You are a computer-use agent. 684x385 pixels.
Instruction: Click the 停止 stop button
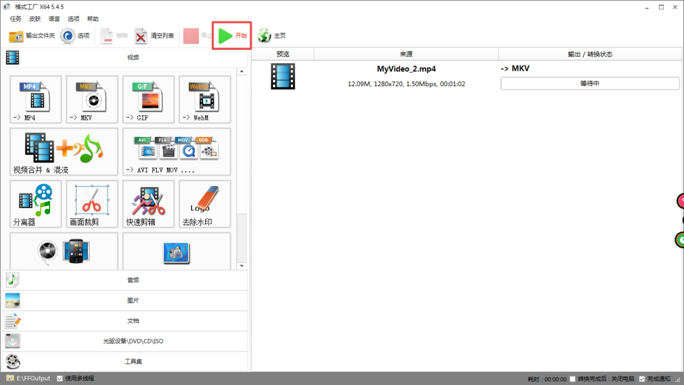point(197,36)
